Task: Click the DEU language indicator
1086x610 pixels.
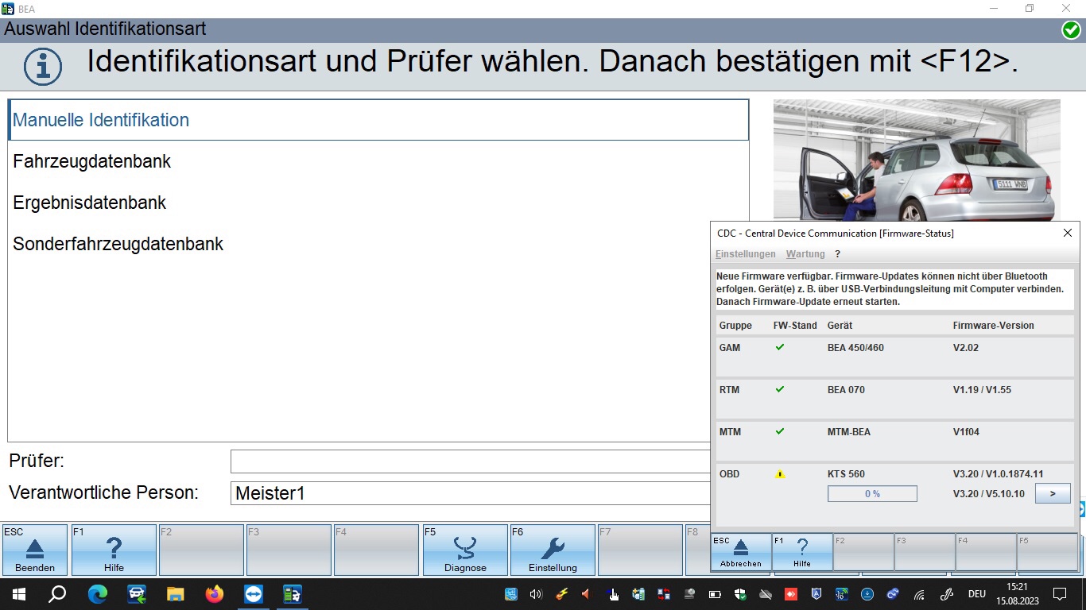Action: (976, 593)
